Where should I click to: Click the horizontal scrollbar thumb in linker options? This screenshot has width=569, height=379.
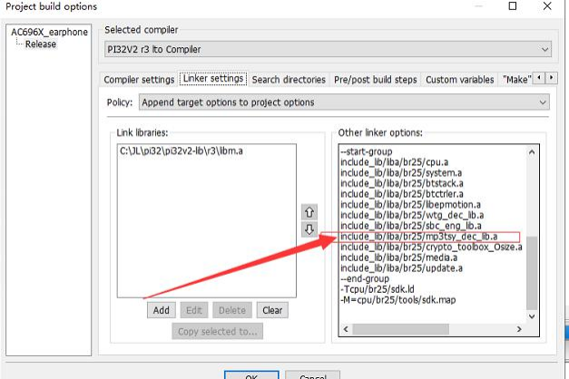[x=400, y=329]
